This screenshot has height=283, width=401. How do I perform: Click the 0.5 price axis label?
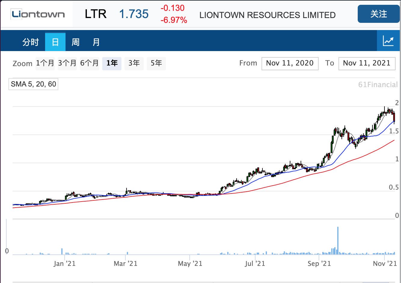(394, 187)
